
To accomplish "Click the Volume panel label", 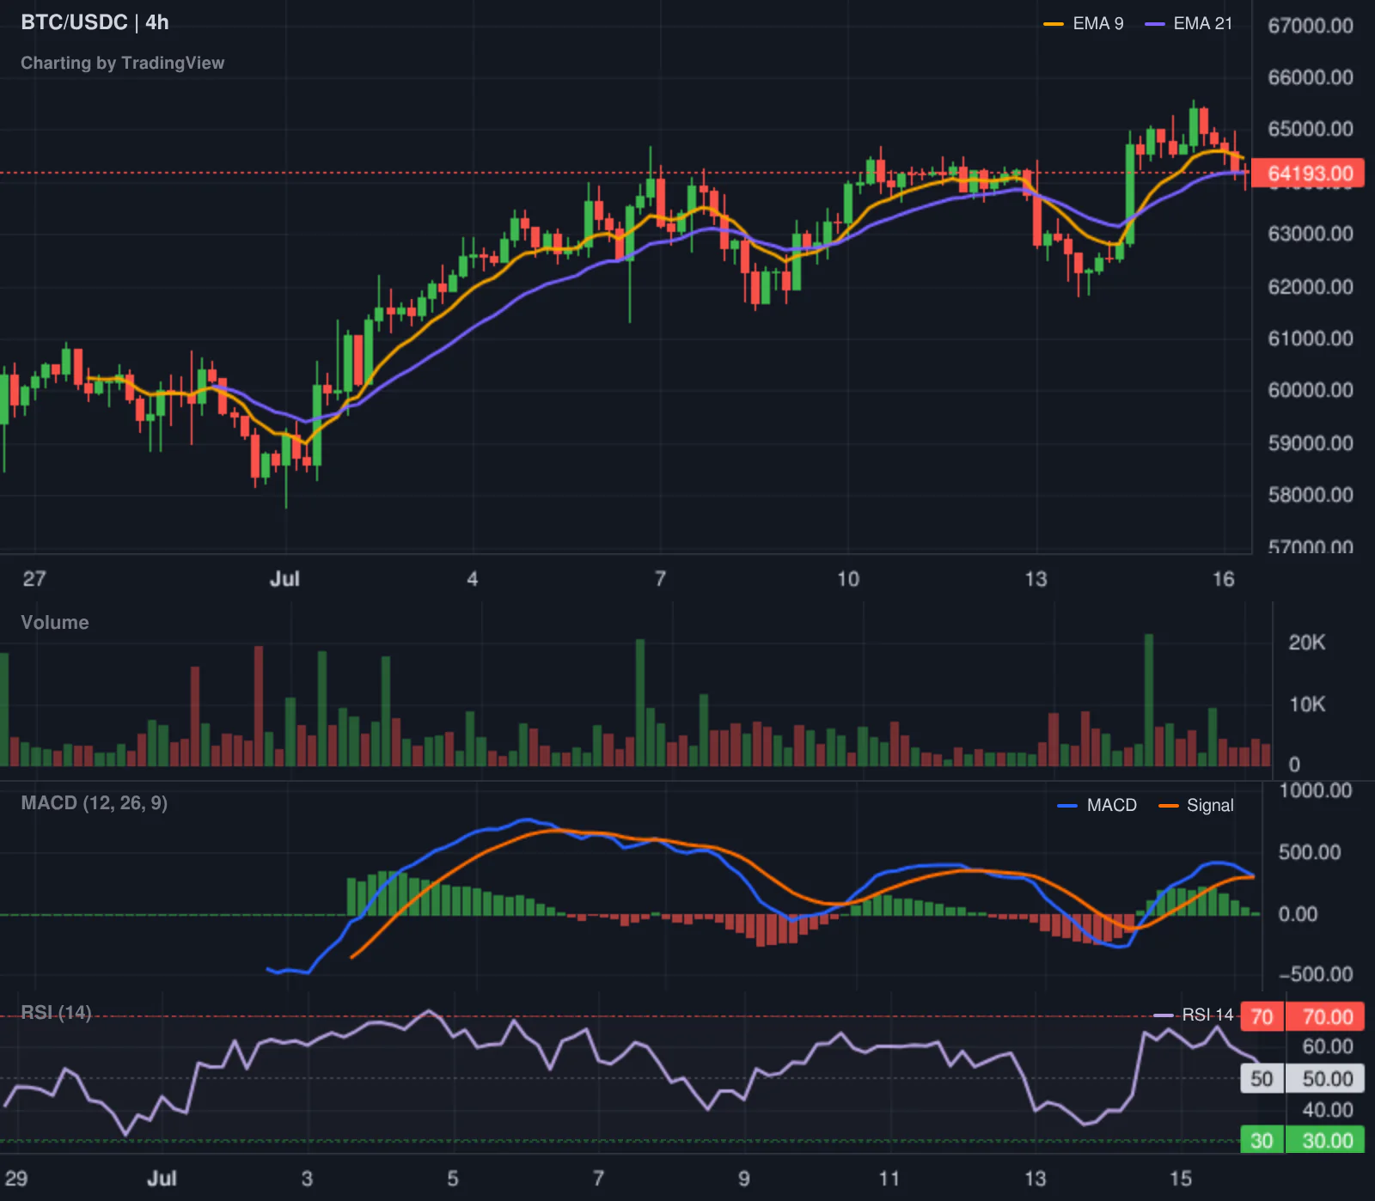I will coord(55,623).
